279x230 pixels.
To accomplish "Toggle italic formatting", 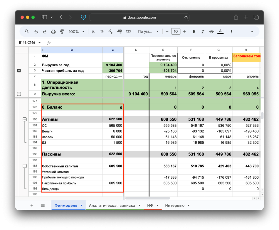I will tap(203, 31).
